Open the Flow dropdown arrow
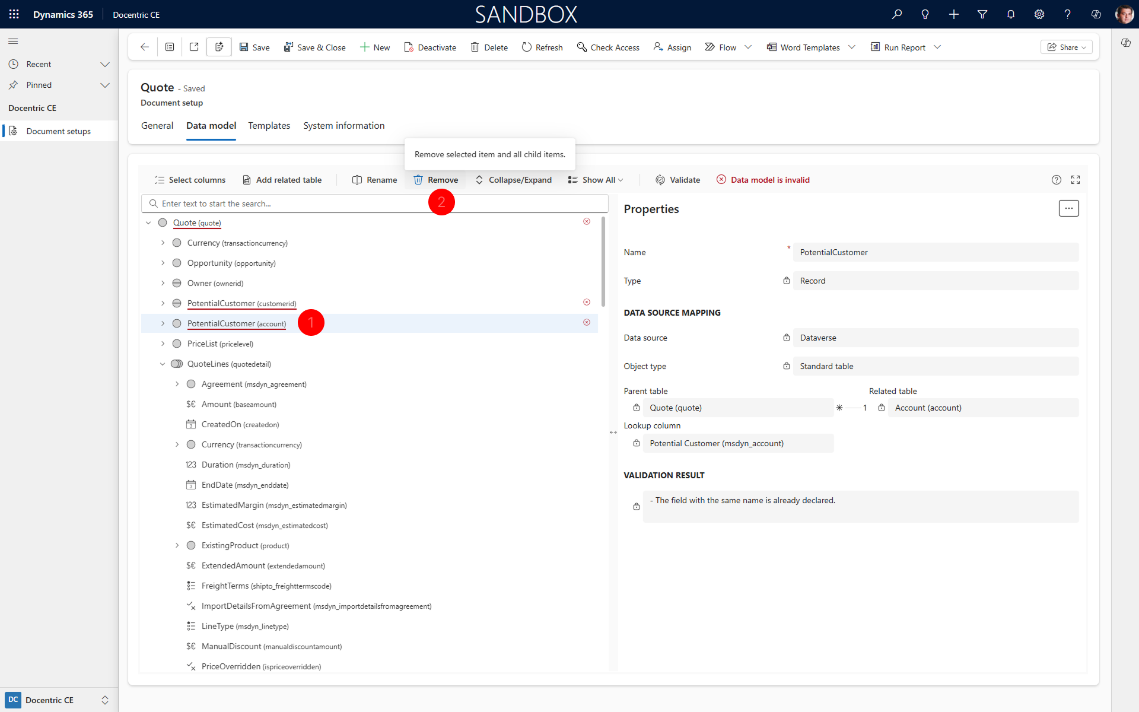Image resolution: width=1139 pixels, height=712 pixels. tap(748, 47)
